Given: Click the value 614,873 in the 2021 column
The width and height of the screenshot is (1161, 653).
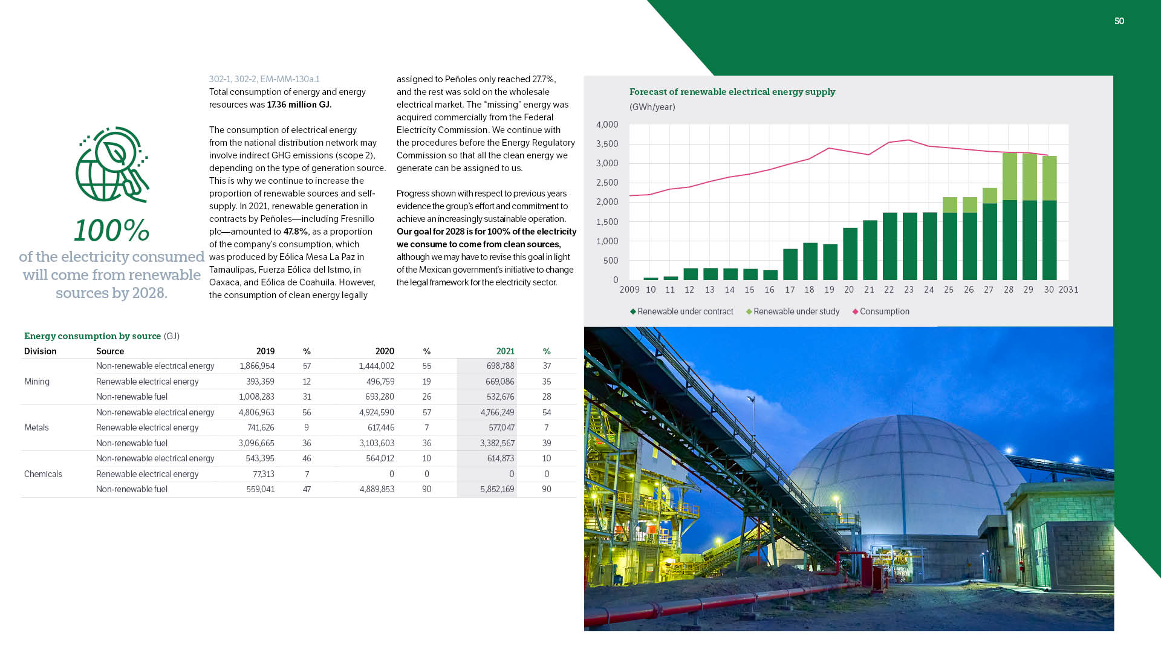Looking at the screenshot, I should click(x=501, y=458).
